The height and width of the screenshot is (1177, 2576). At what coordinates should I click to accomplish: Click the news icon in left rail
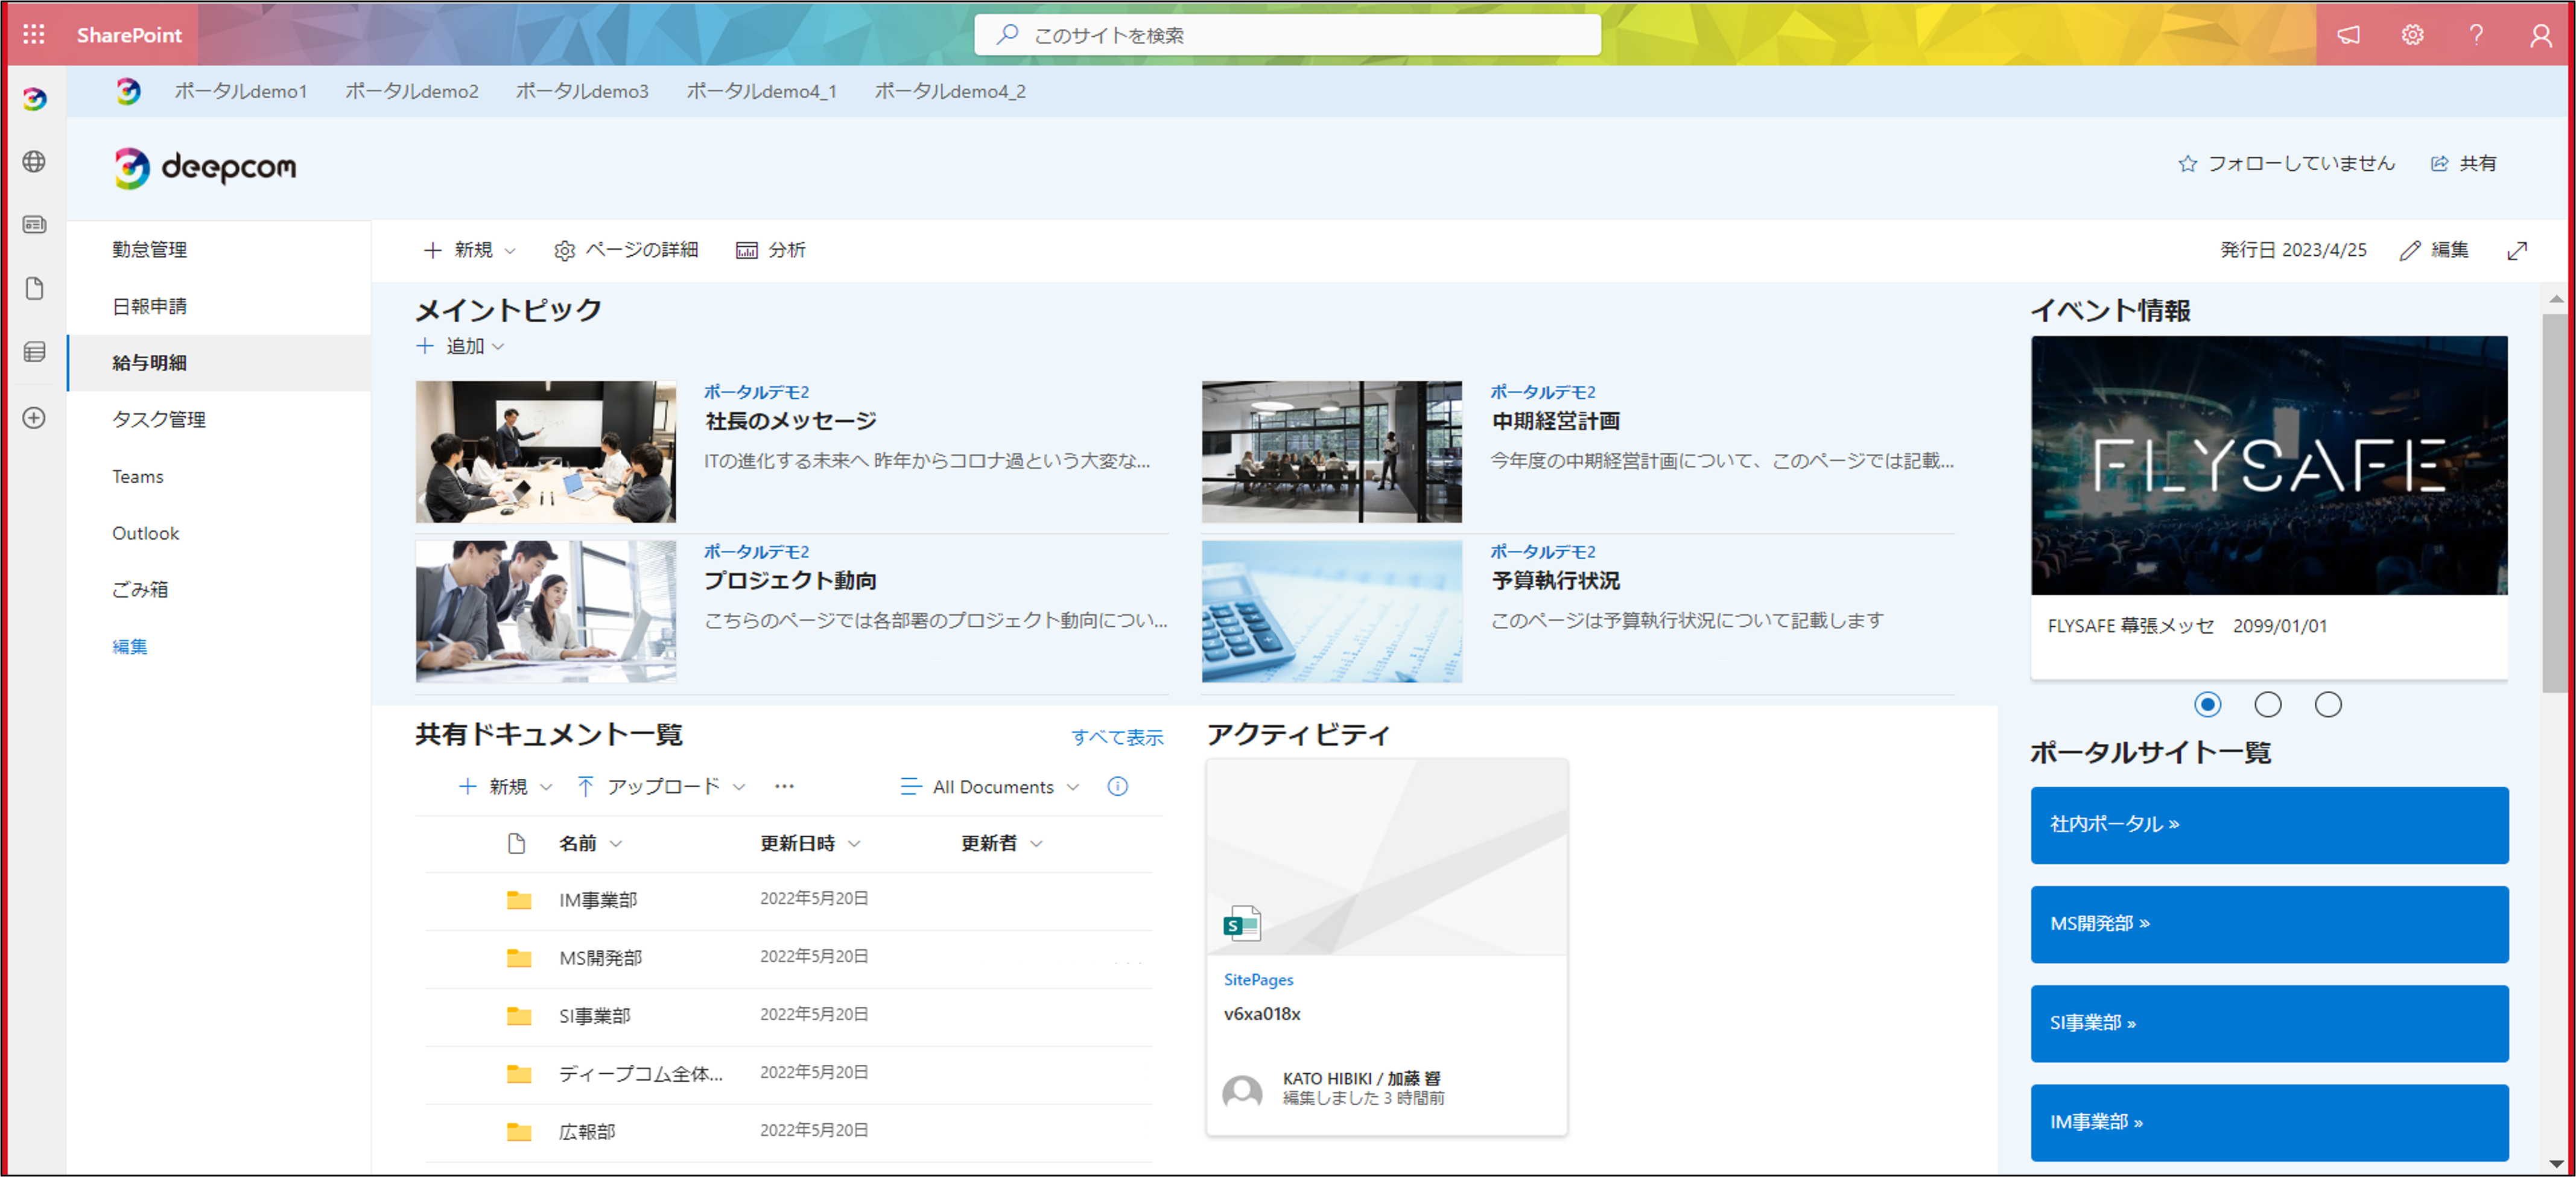coord(34,224)
